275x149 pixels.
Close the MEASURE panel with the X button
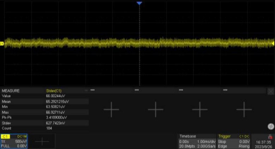click(271, 91)
